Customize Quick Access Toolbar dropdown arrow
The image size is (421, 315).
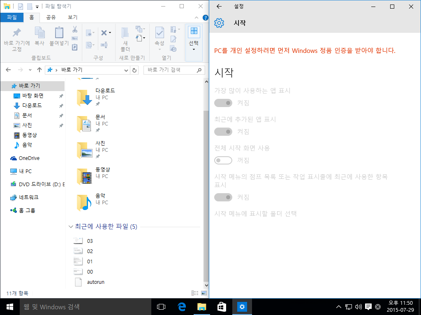(x=37, y=7)
